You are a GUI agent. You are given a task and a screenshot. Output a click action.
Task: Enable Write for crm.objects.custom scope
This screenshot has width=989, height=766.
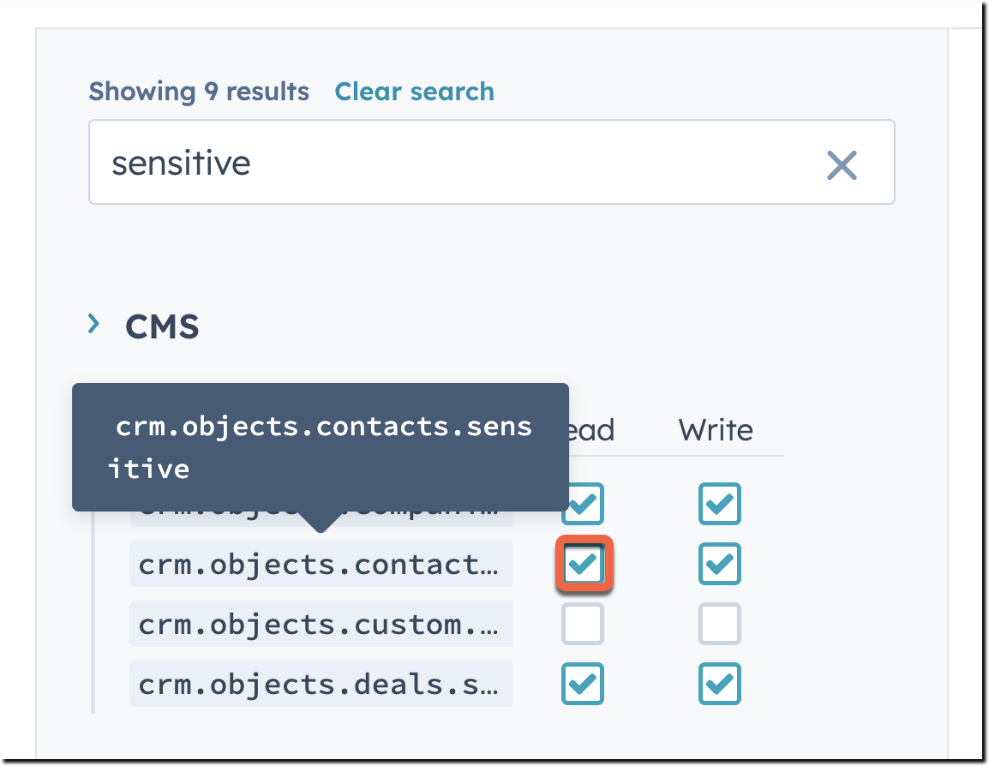point(719,624)
